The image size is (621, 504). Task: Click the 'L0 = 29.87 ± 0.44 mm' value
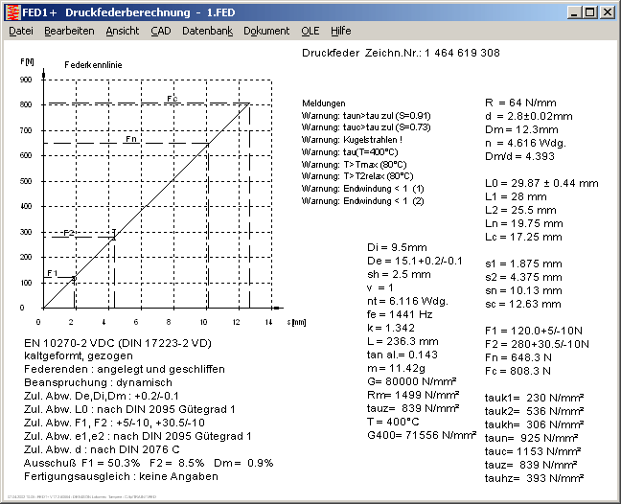[x=541, y=183]
